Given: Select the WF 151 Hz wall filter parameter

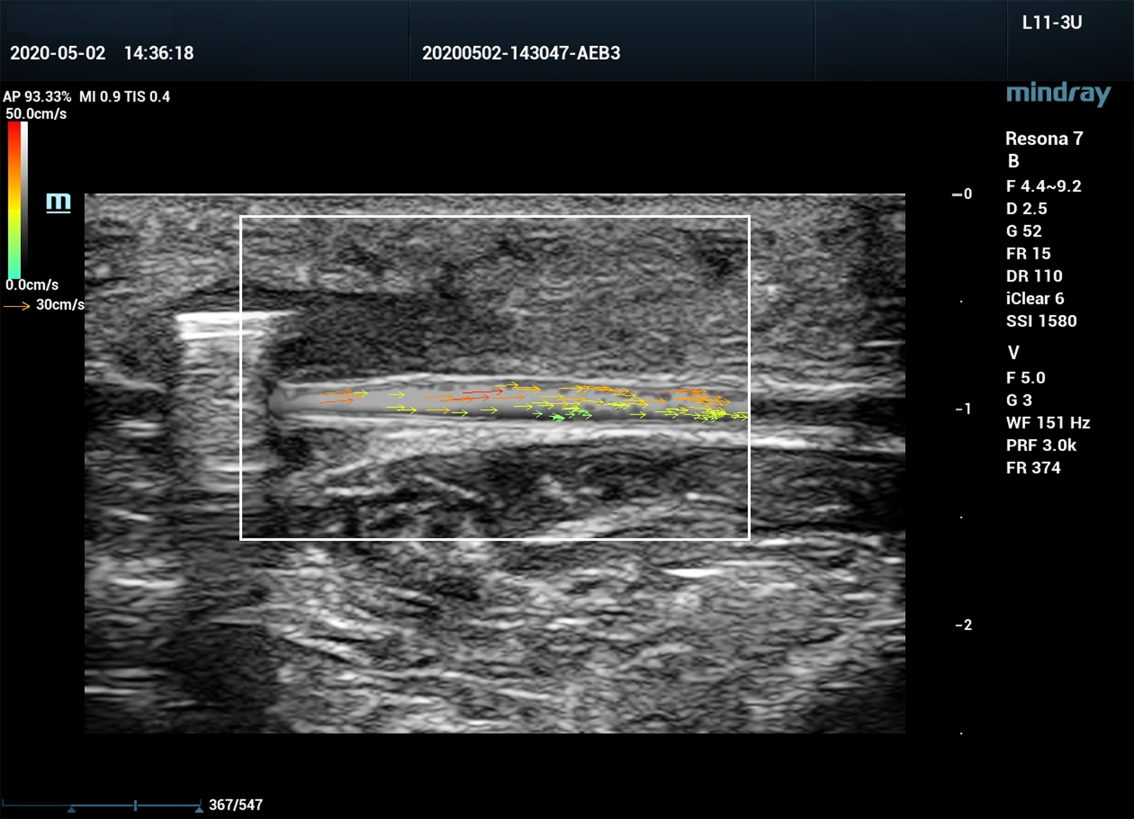Looking at the screenshot, I should click(x=1048, y=423).
